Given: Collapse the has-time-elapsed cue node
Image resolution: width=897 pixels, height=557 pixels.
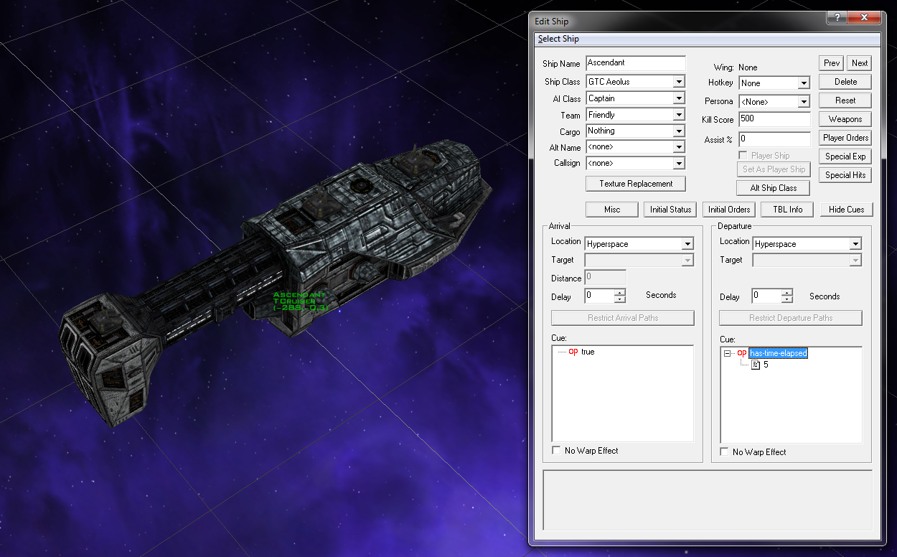Looking at the screenshot, I should tap(727, 353).
